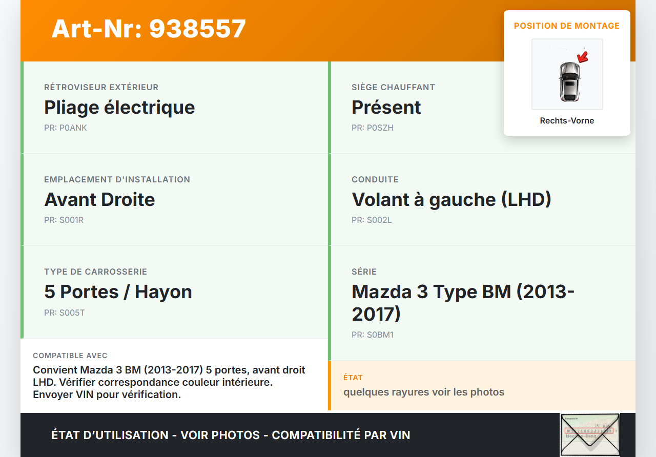Select the Mazda 3 Type BM series value
Image resolution: width=656 pixels, height=457 pixels.
pos(463,302)
